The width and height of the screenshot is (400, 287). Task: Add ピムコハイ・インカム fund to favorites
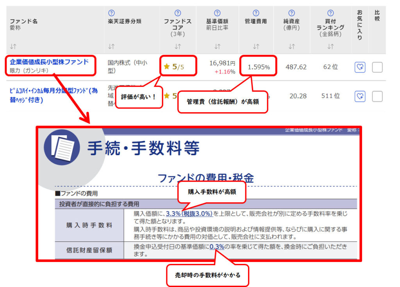[360, 96]
